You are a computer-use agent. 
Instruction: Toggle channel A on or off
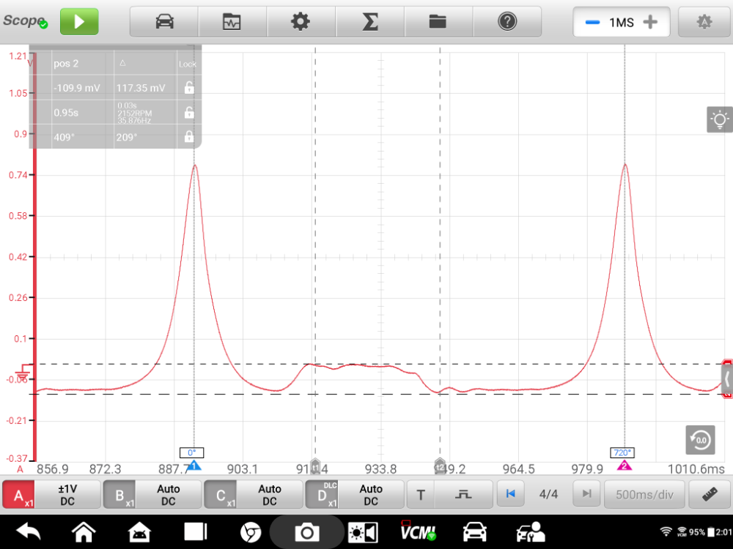click(x=19, y=495)
